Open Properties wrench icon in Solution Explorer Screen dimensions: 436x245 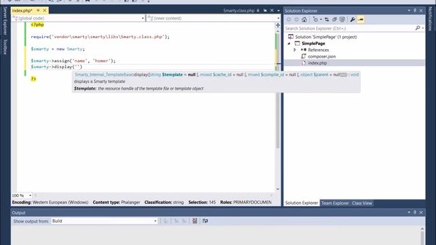click(x=352, y=20)
